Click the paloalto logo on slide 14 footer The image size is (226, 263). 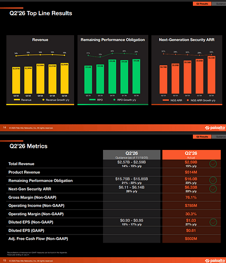point(215,128)
